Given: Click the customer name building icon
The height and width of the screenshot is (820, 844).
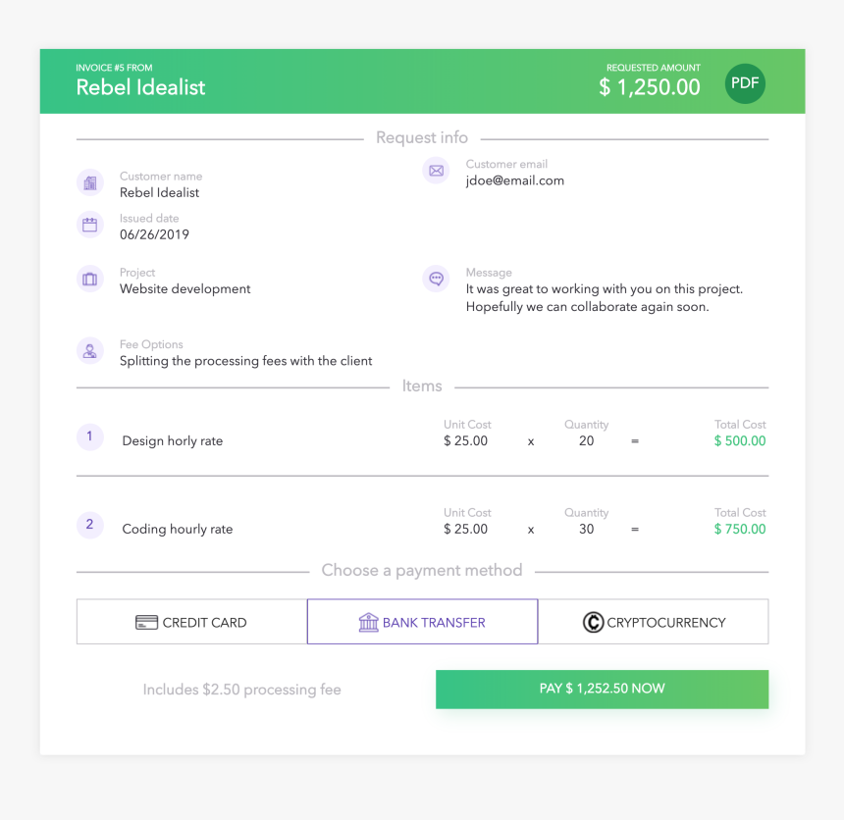Looking at the screenshot, I should click(x=90, y=182).
